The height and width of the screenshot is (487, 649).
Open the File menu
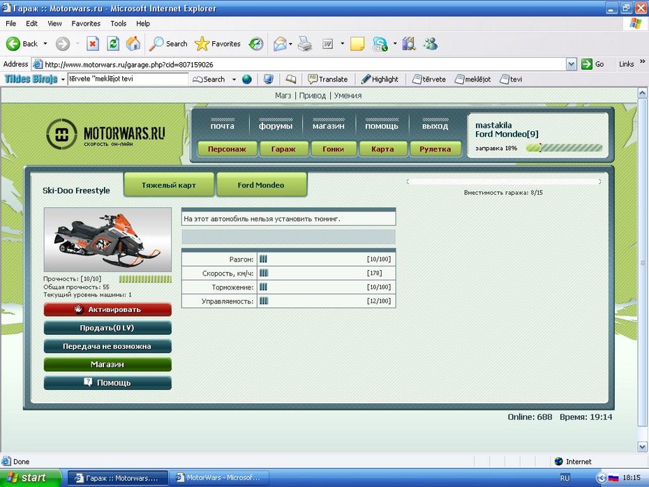point(10,24)
